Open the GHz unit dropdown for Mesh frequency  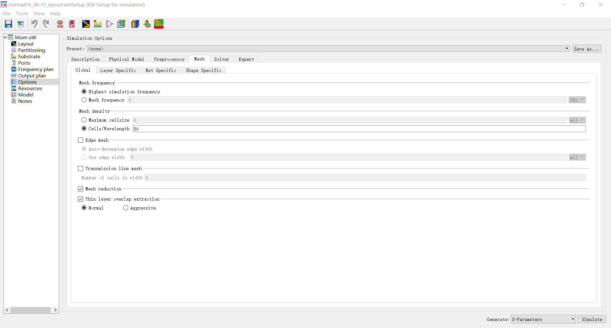tap(577, 100)
